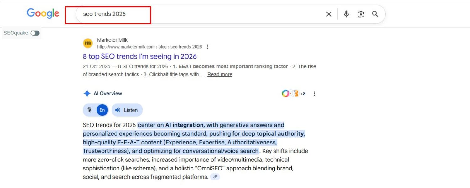Open Google Lens visual search

pos(361,14)
